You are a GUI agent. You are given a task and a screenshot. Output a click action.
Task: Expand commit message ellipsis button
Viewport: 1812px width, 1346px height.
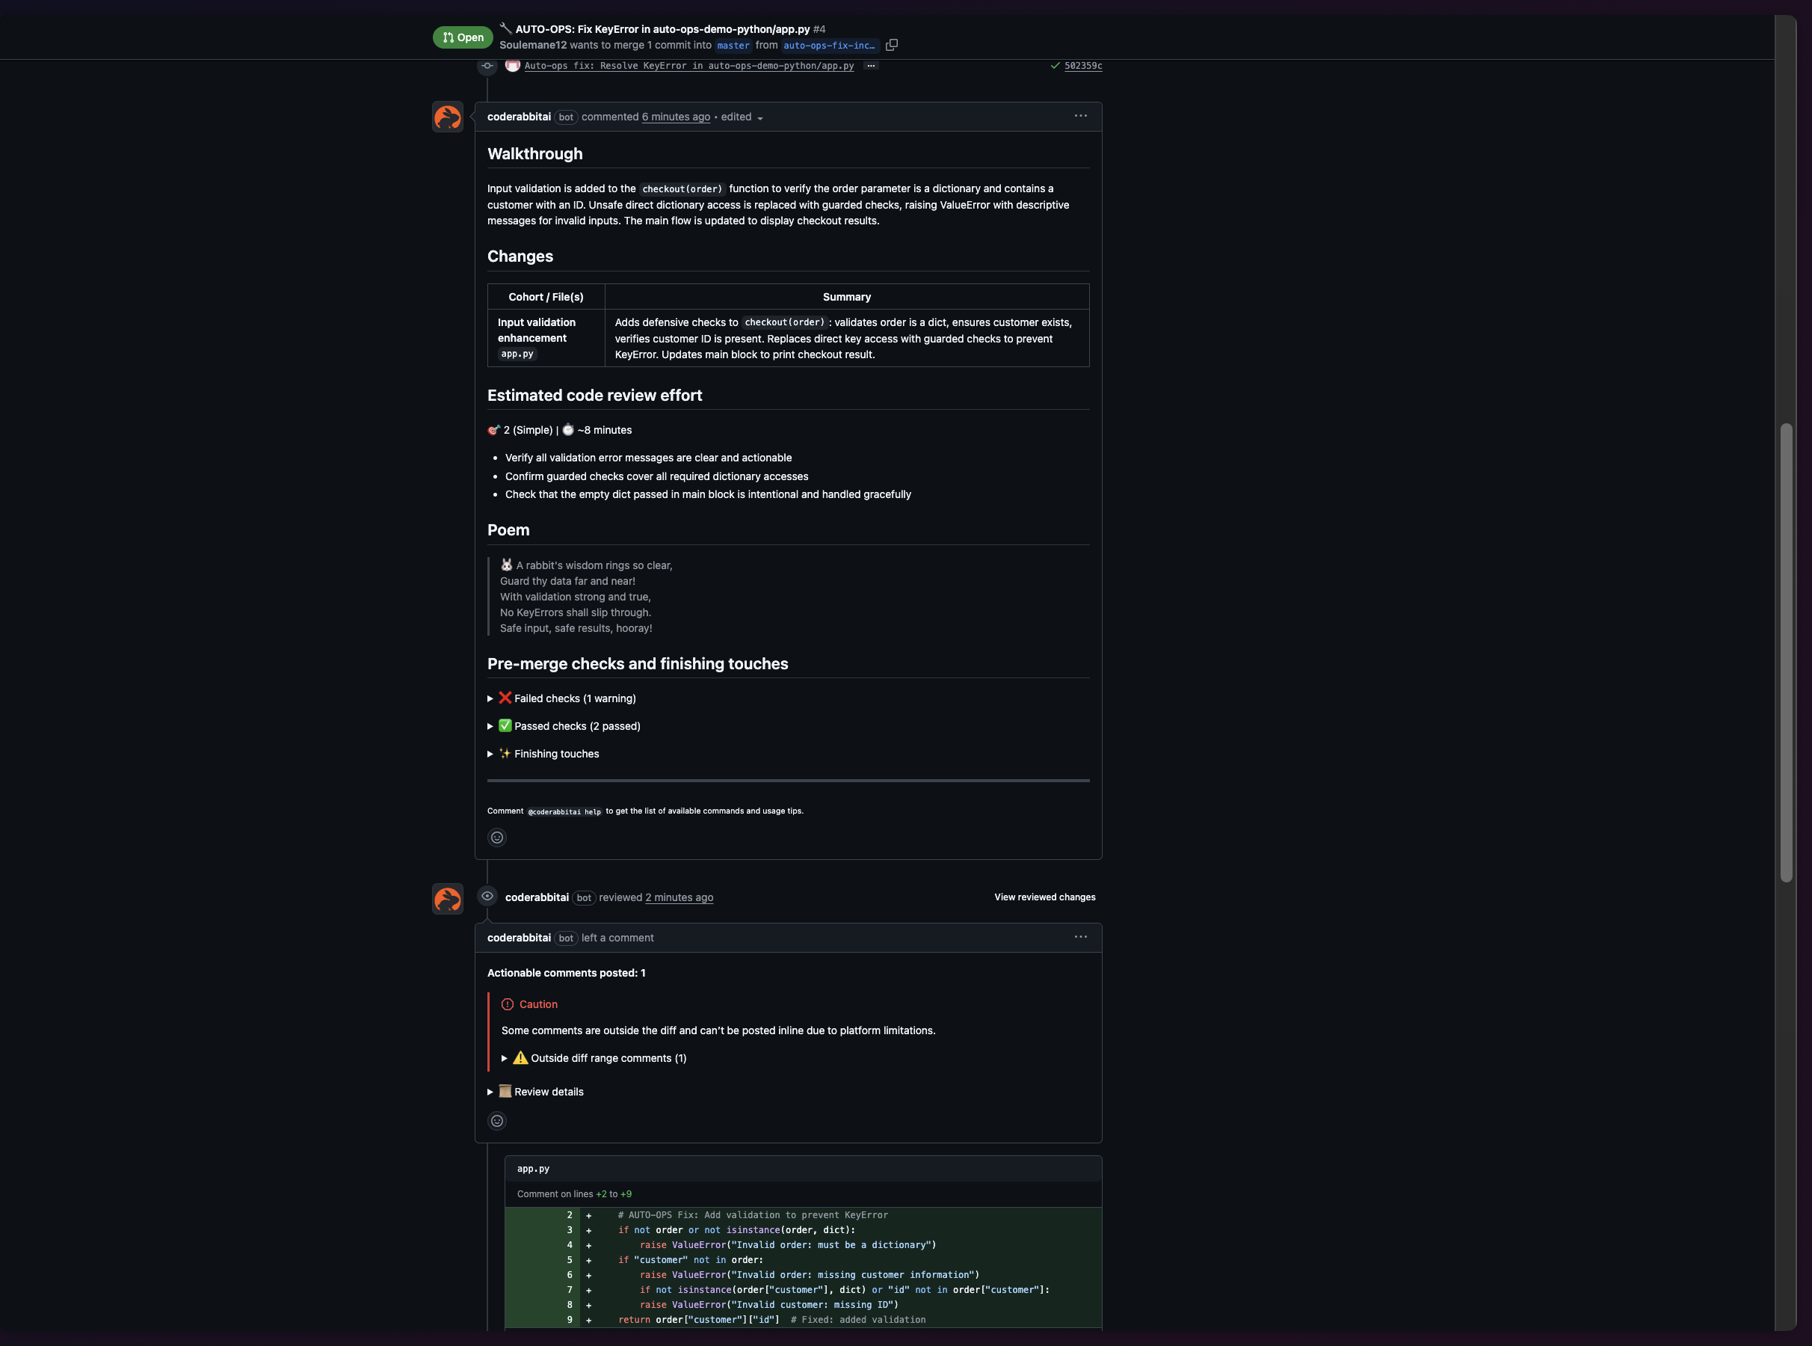pos(871,66)
